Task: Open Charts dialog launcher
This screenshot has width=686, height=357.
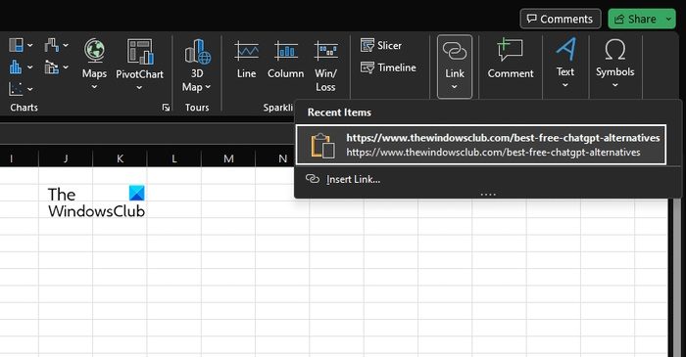Action: 166,108
